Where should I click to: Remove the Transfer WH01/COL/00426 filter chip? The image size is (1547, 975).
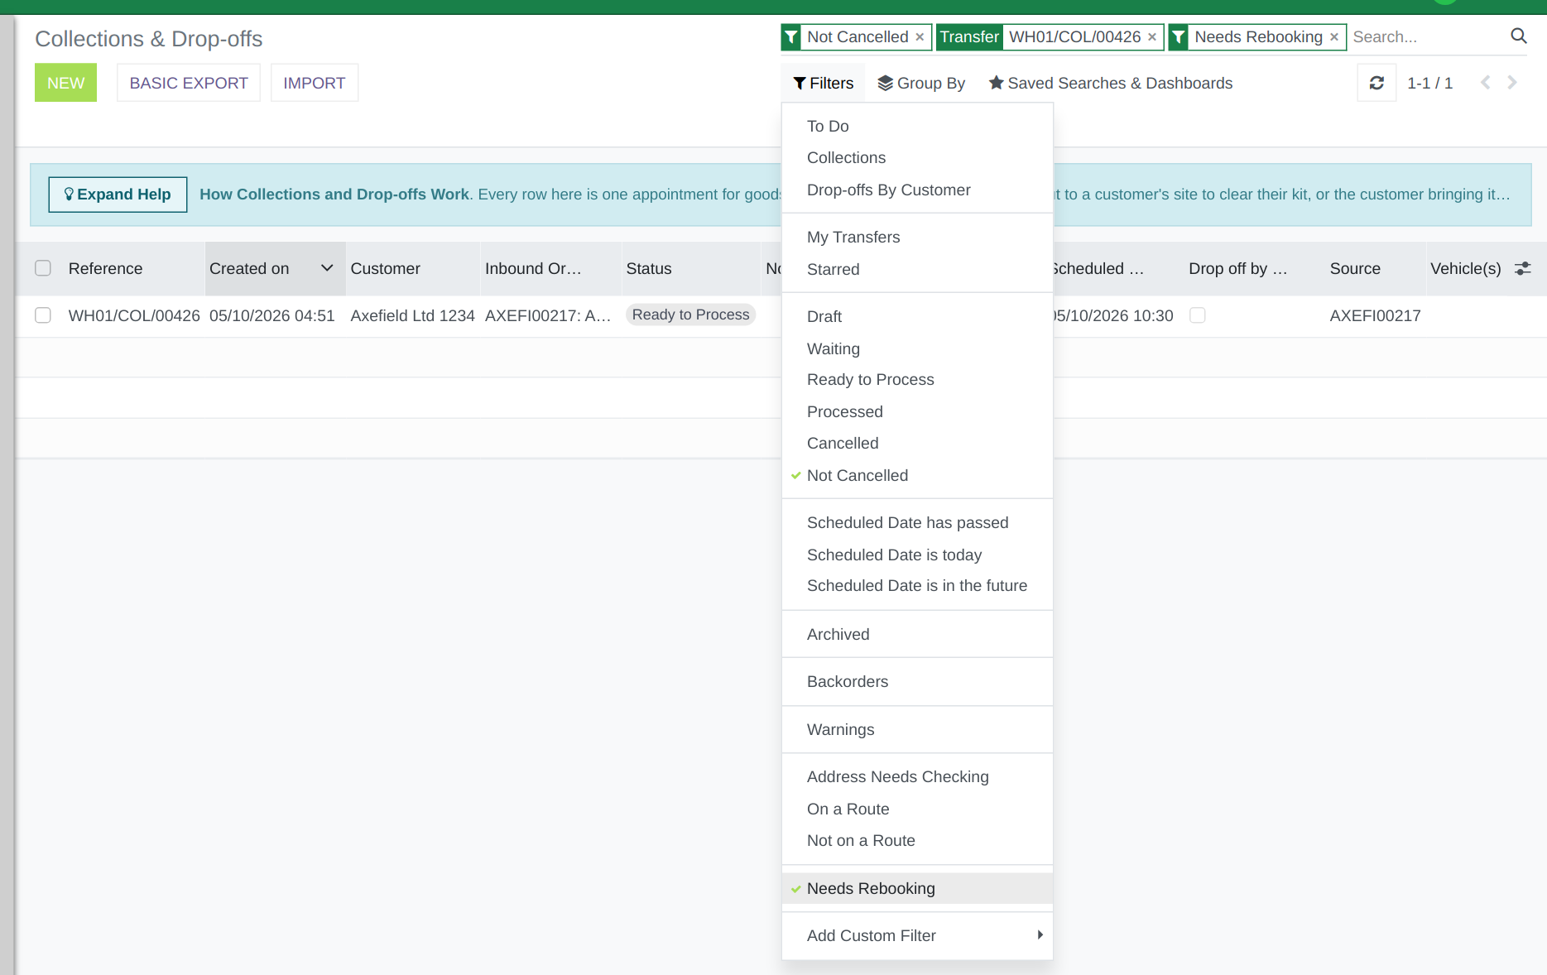click(x=1151, y=37)
